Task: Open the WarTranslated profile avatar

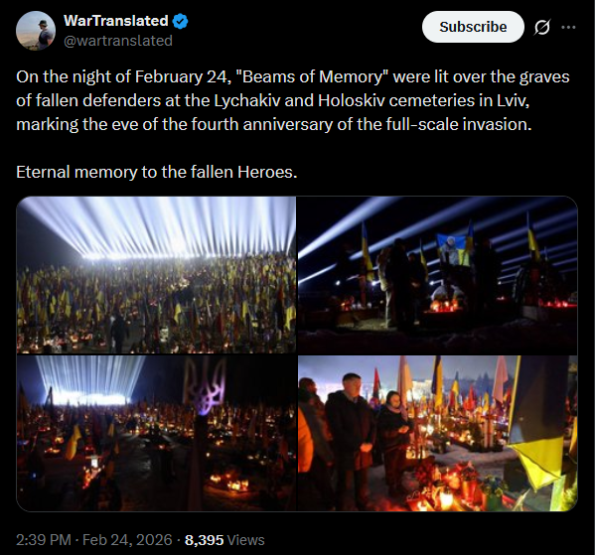Action: pyautogui.click(x=36, y=31)
